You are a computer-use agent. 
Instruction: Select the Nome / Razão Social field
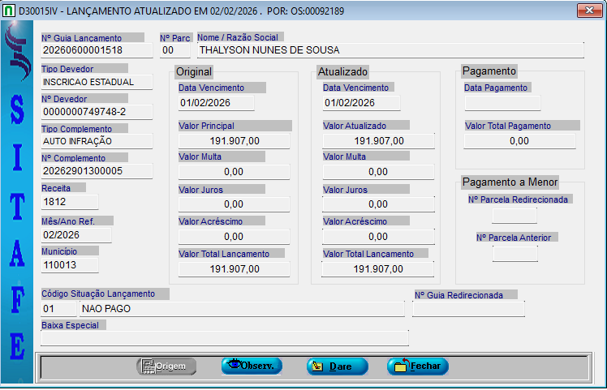point(390,50)
